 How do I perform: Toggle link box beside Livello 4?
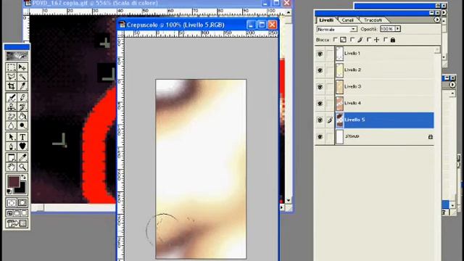coord(330,104)
